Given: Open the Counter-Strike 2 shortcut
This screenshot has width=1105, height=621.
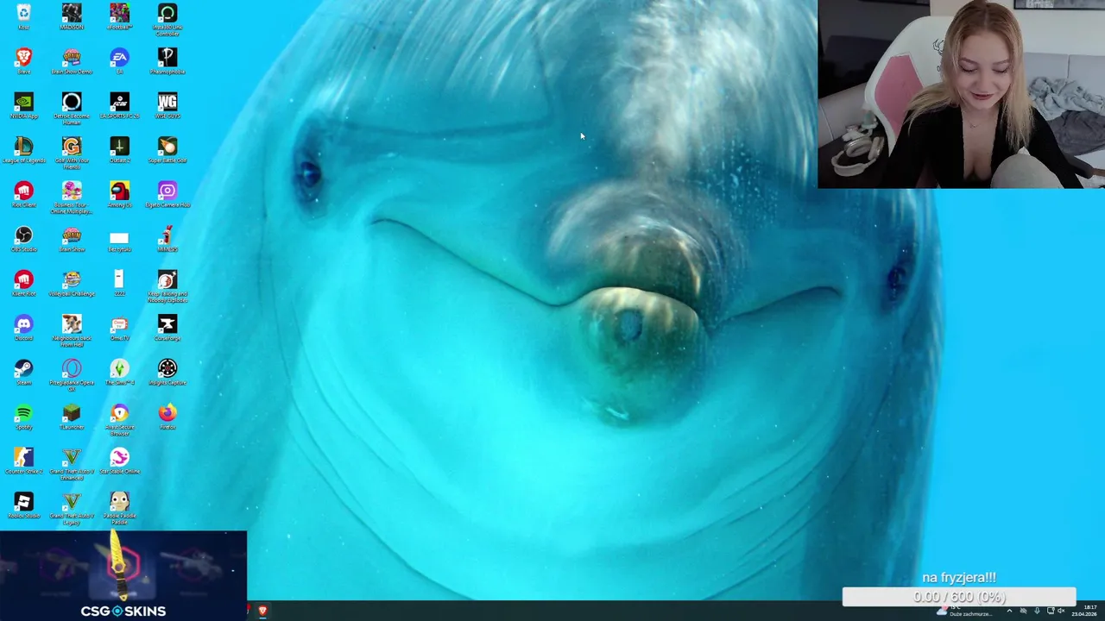Looking at the screenshot, I should [23, 461].
